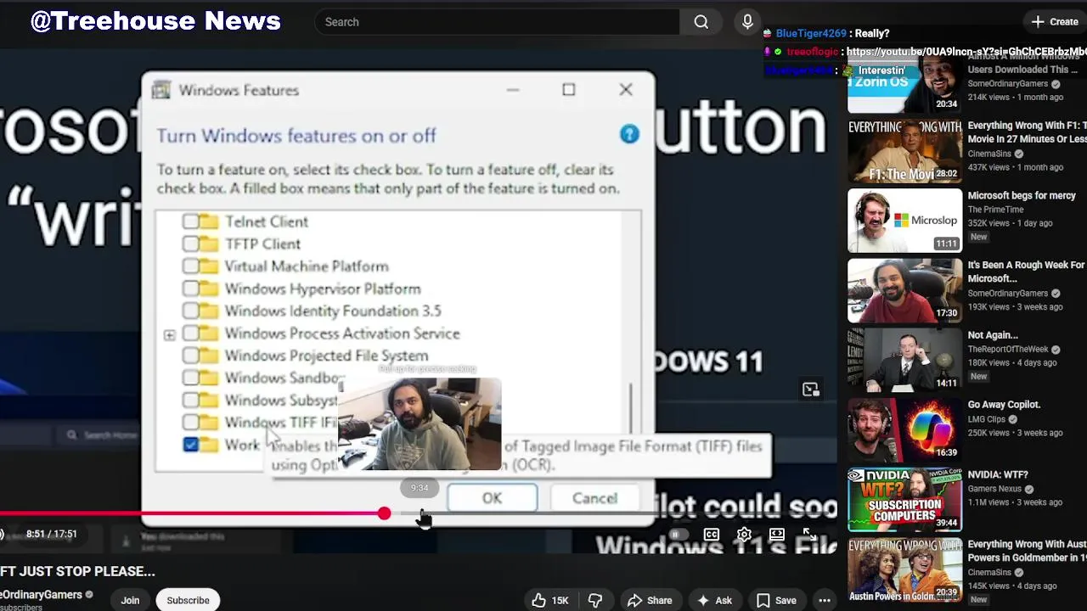Click the red video progress scrubber handle
1087x611 pixels.
pyautogui.click(x=385, y=513)
